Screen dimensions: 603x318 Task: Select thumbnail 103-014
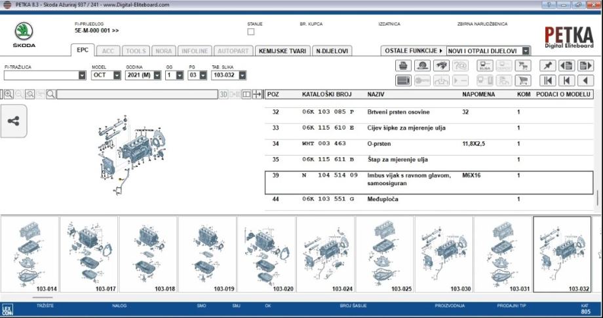pos(29,255)
